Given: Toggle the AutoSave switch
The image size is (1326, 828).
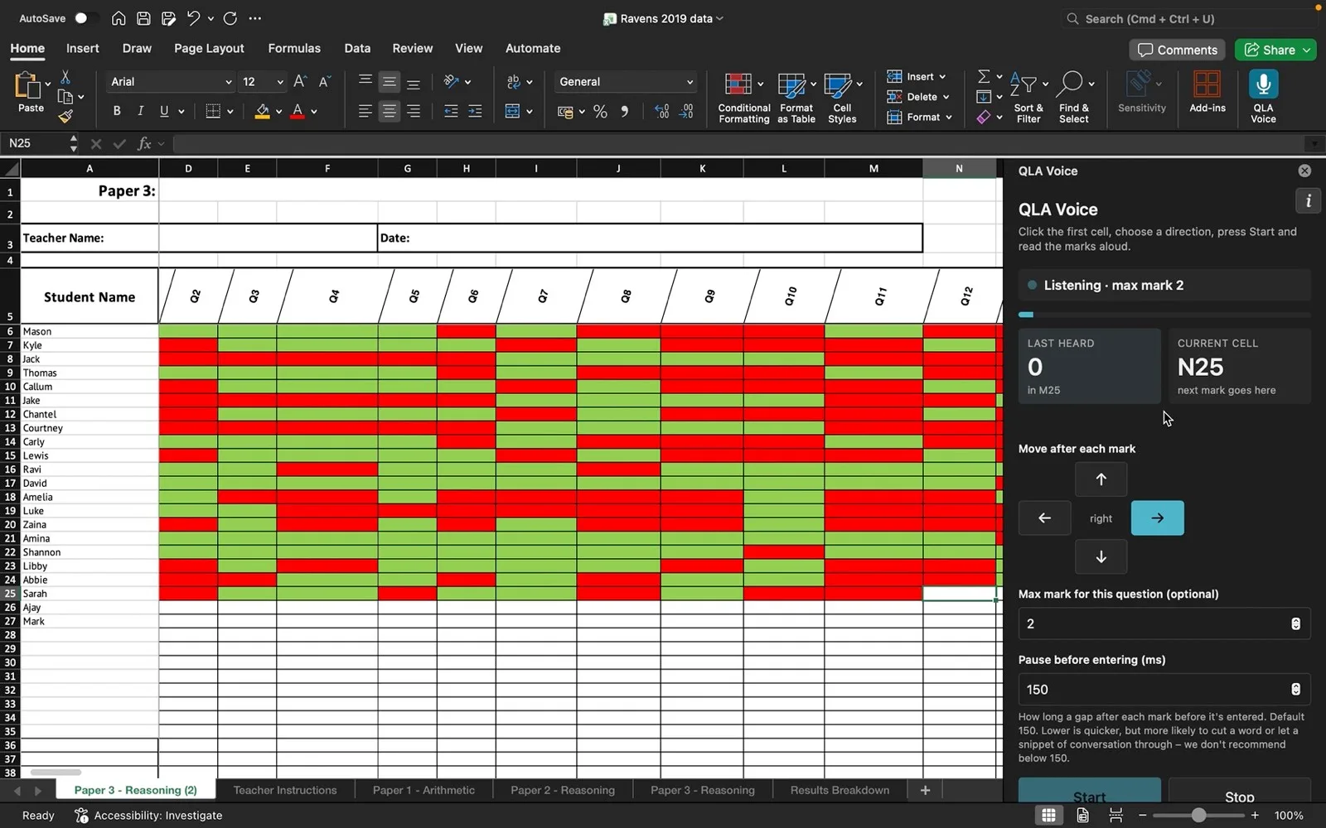Looking at the screenshot, I should 85,18.
